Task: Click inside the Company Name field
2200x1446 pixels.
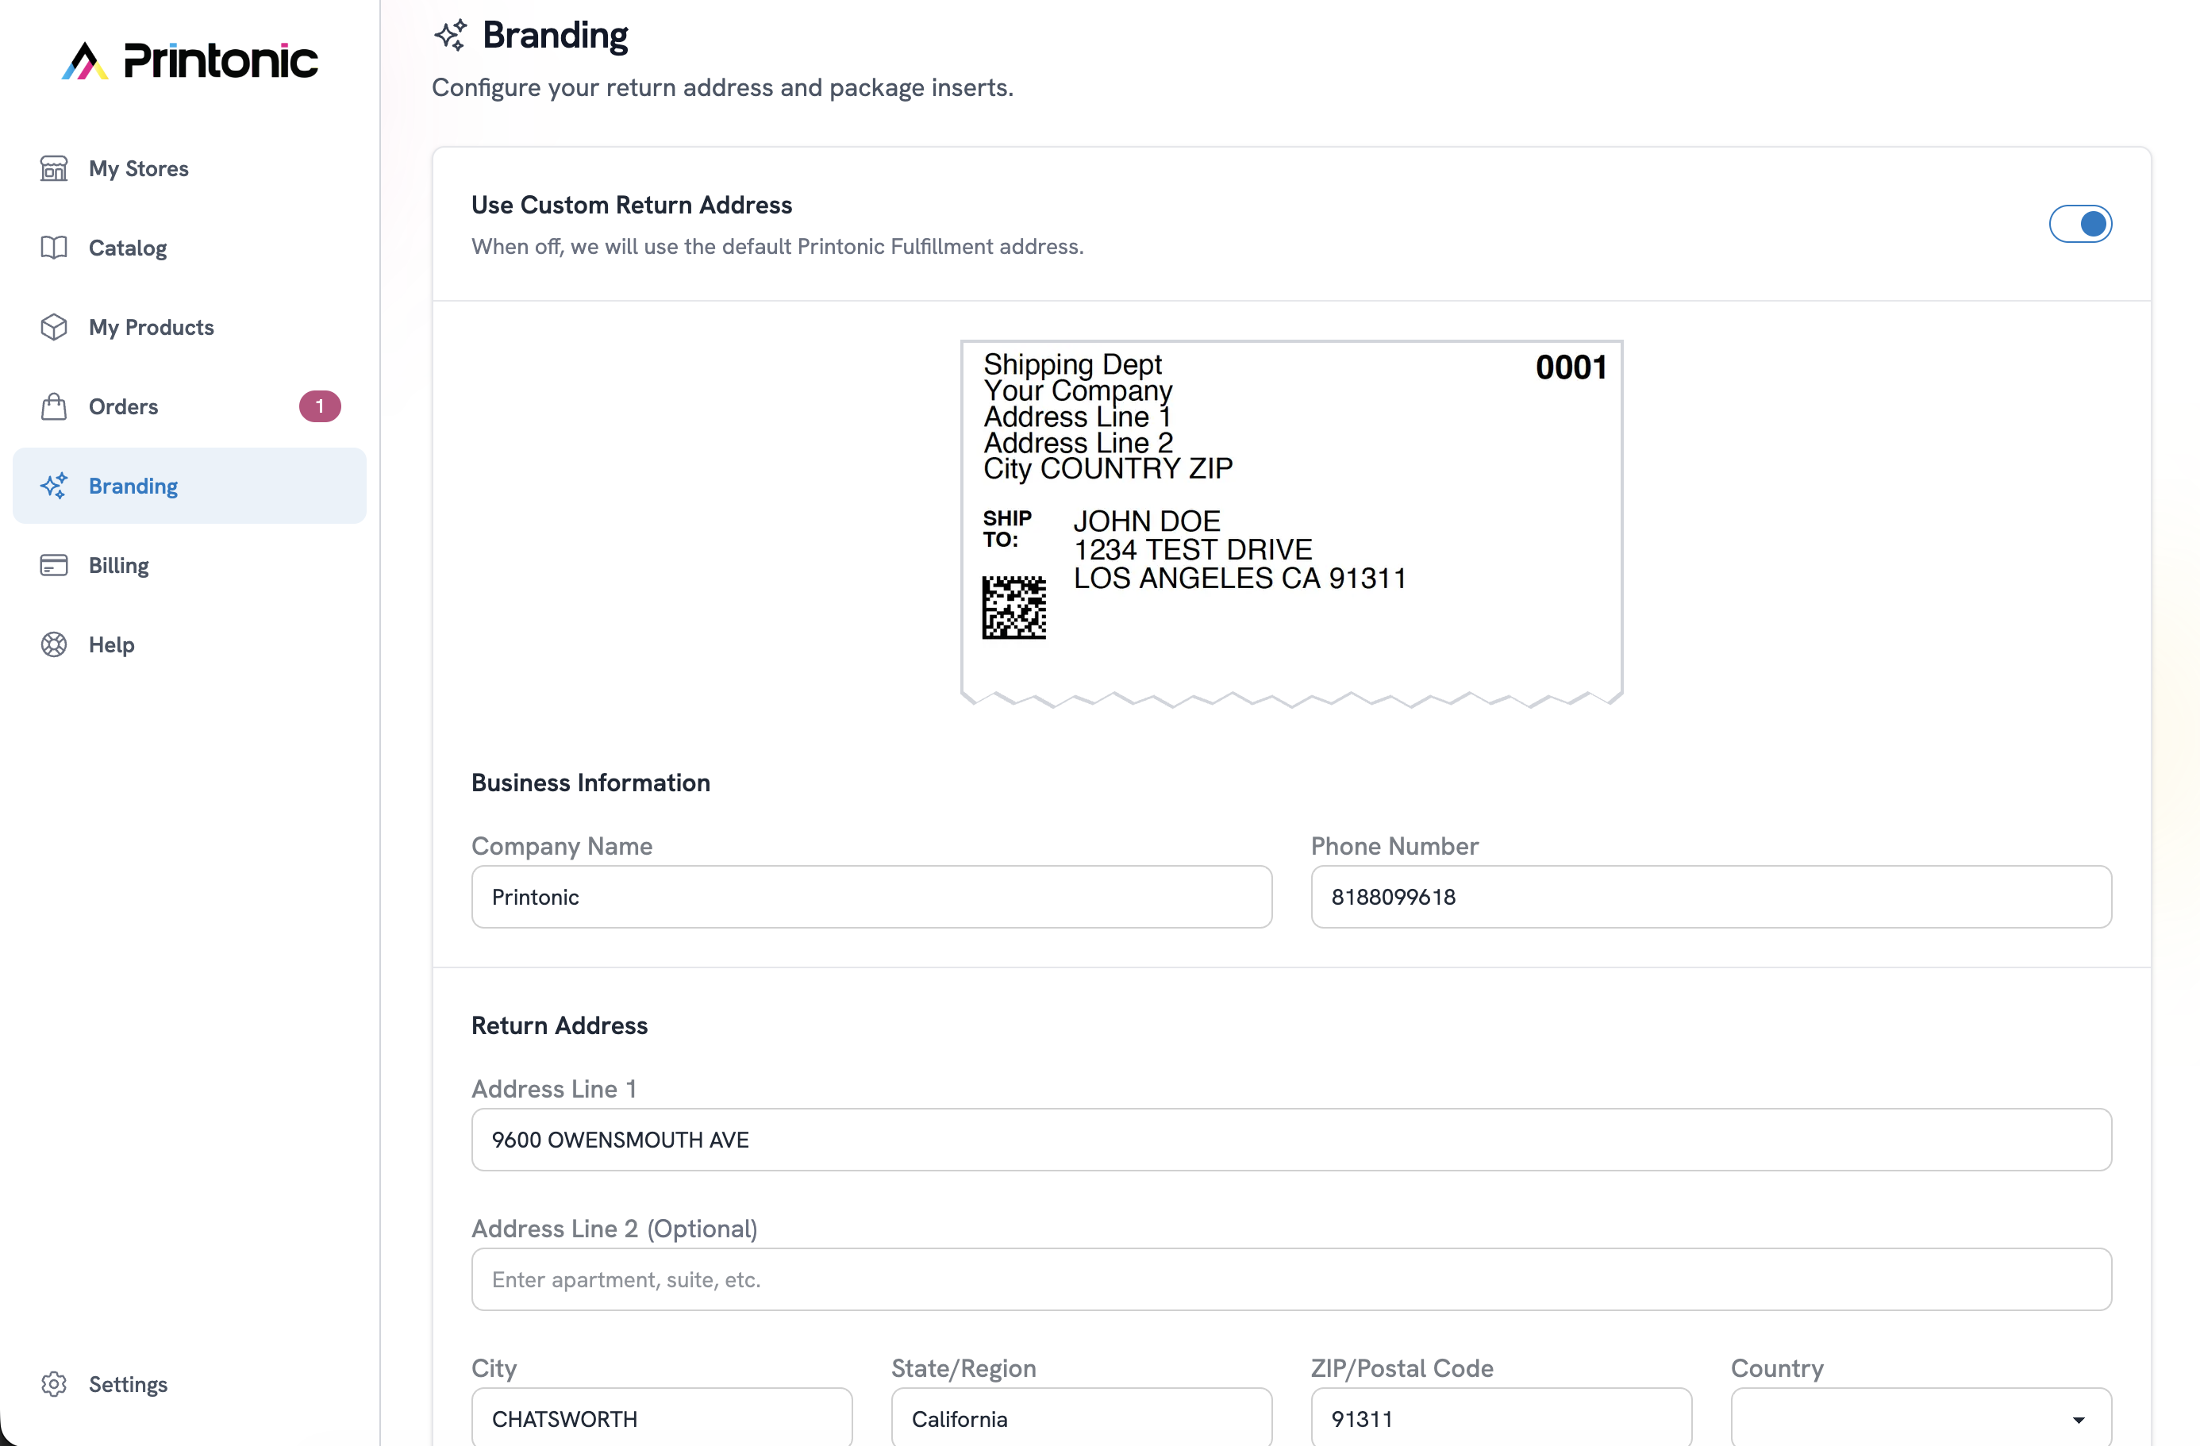Action: pyautogui.click(x=870, y=897)
